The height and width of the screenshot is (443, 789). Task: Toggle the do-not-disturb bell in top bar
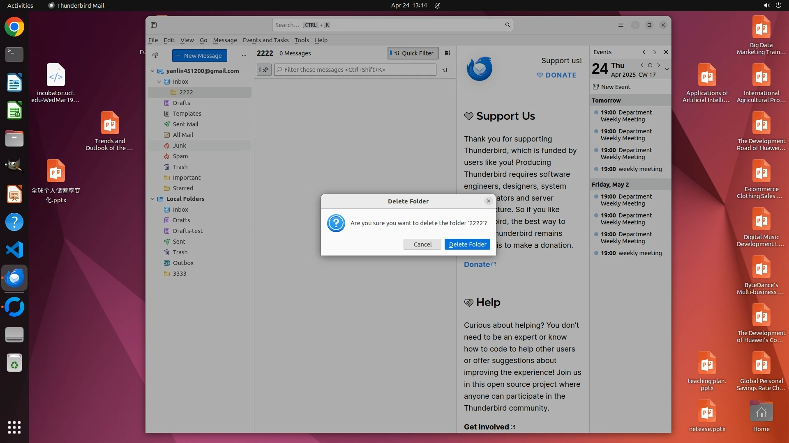pos(437,5)
